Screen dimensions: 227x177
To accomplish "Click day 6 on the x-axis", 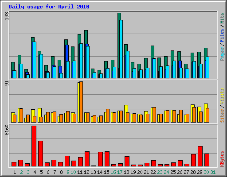I will [48, 172].
